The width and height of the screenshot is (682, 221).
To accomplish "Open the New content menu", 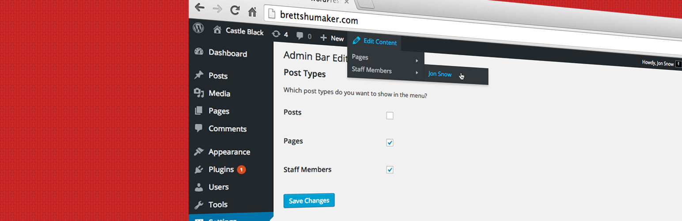I will [x=332, y=38].
